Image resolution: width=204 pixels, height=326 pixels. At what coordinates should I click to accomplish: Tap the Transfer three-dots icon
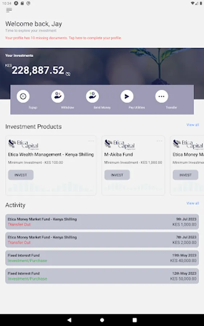pyautogui.click(x=162, y=96)
